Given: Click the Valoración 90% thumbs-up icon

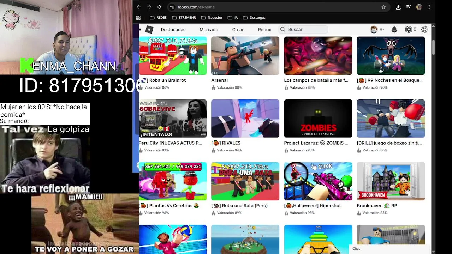Looking at the screenshot, I should (359, 87).
